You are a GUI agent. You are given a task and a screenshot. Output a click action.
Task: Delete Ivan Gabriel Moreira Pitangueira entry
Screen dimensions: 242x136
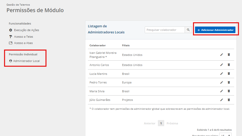click(x=229, y=55)
